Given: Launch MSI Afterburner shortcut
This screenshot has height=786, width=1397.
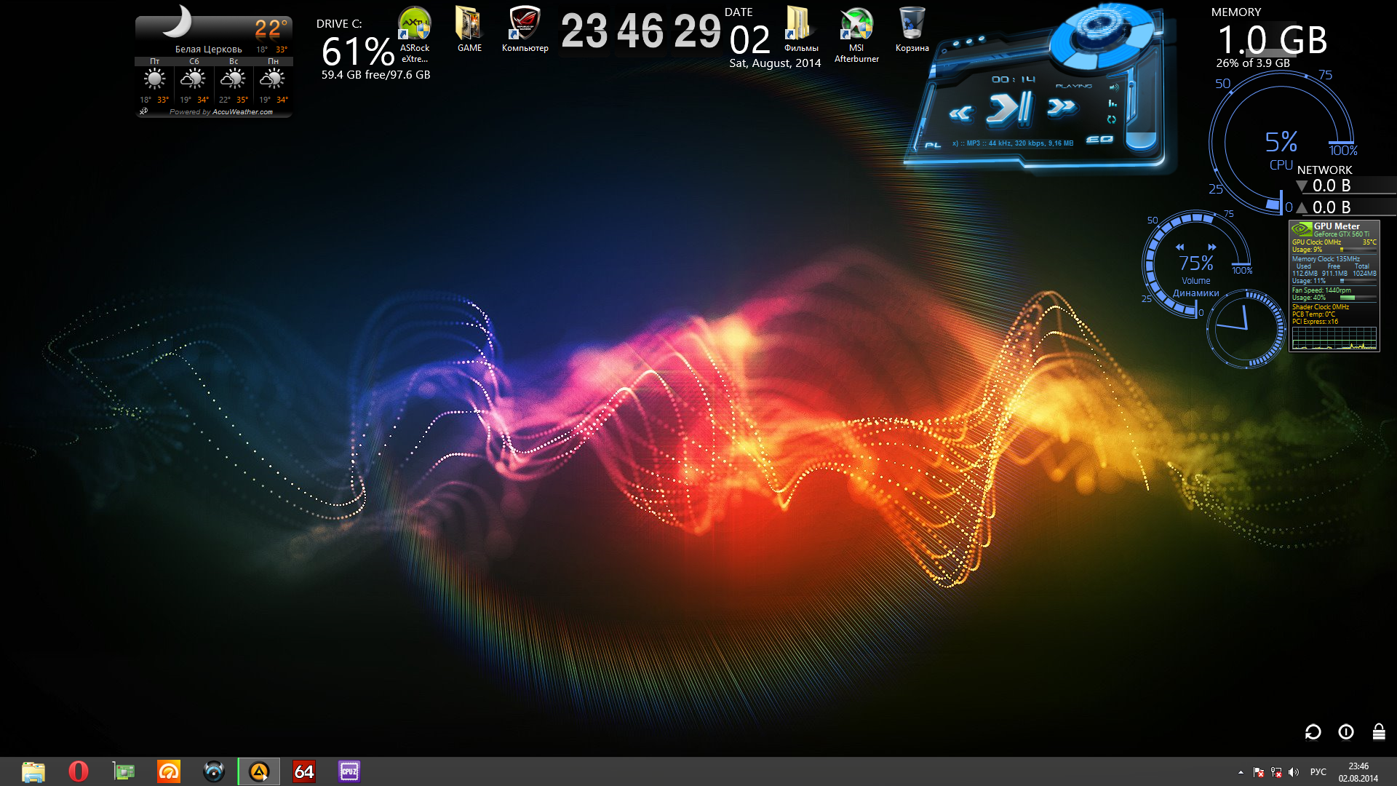Looking at the screenshot, I should point(856,34).
